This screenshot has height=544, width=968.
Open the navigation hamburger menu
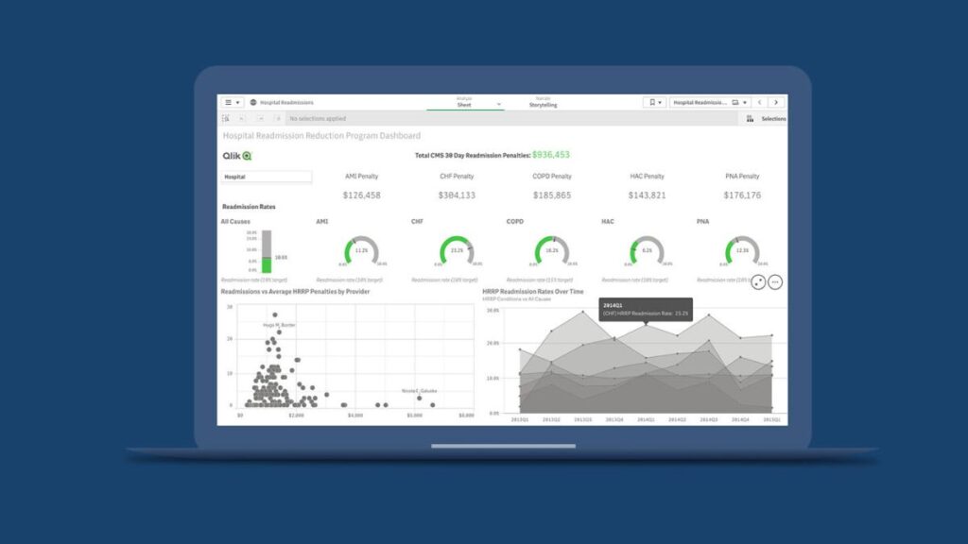[233, 102]
